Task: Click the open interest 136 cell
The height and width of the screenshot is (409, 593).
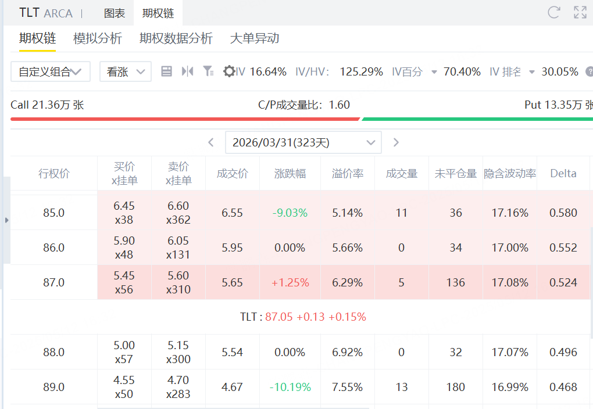Action: click(x=456, y=282)
